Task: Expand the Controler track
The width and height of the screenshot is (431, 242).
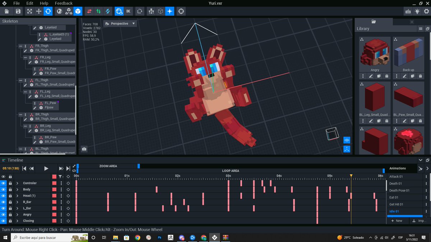Action: [17, 183]
